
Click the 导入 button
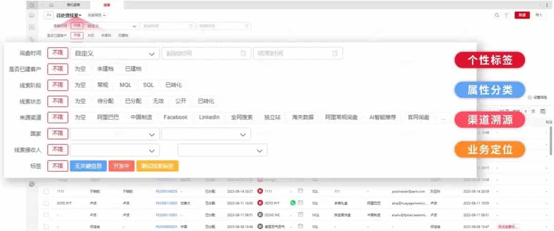tap(538, 15)
